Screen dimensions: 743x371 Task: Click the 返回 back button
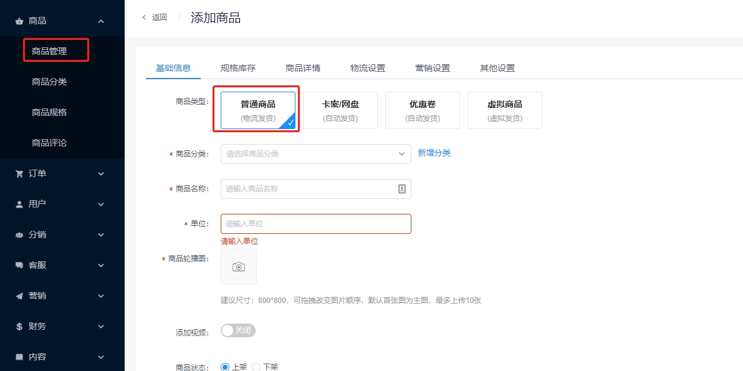(155, 17)
